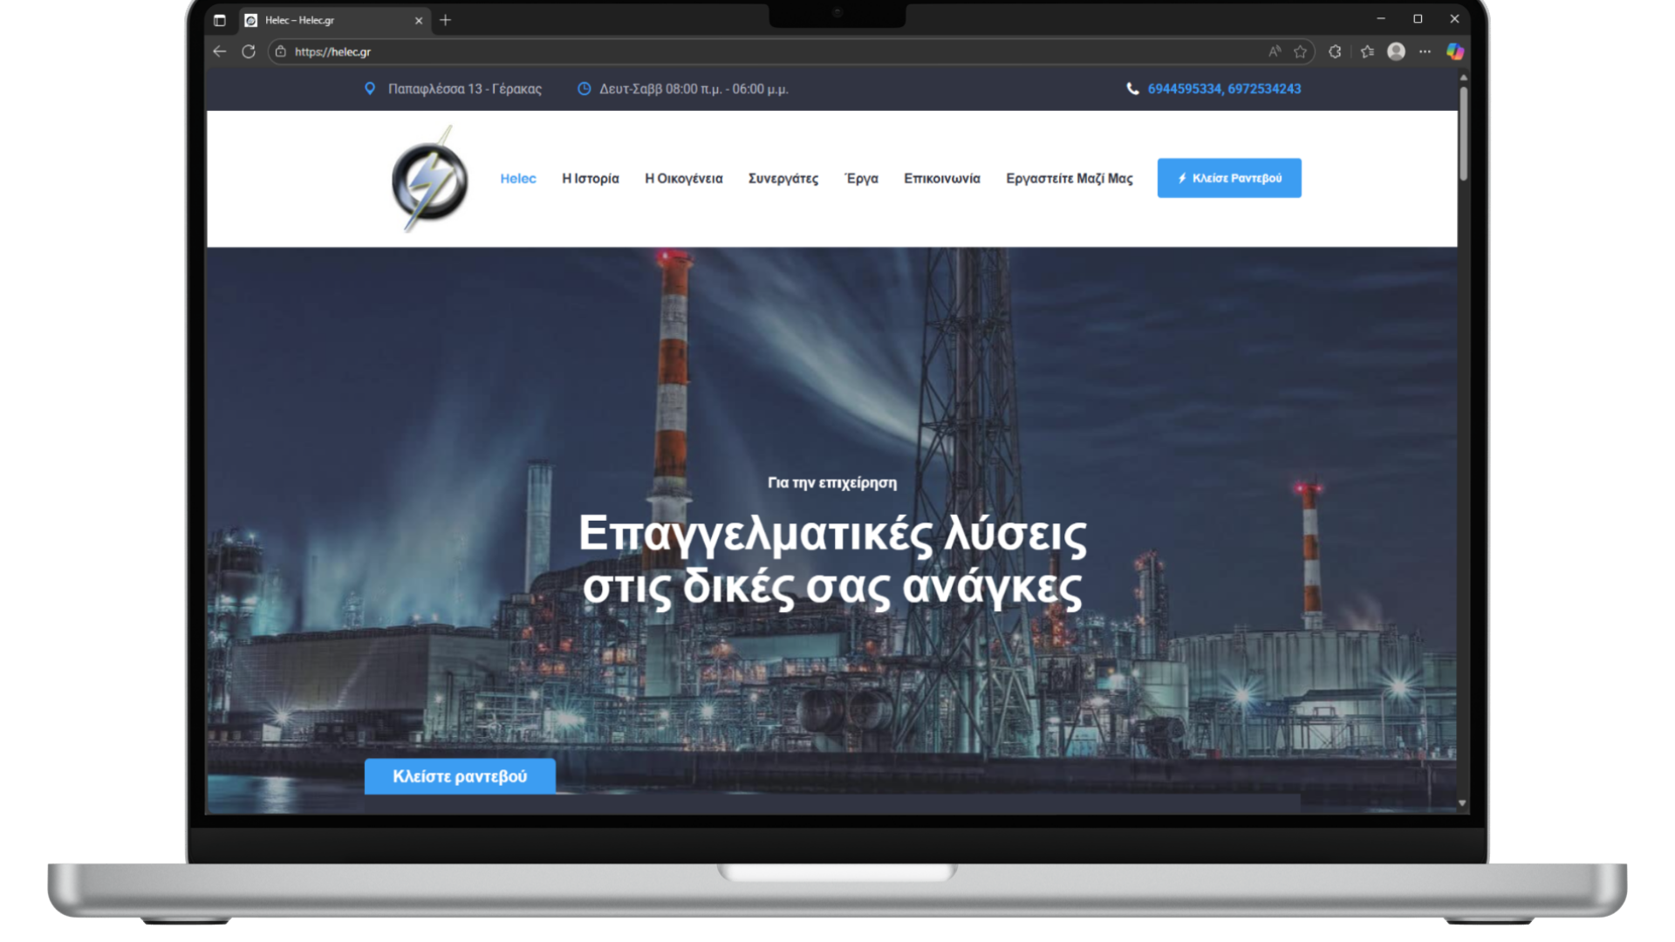This screenshot has height=942, width=1675.
Task: Open Settings and more ellipsis menu
Action: [x=1425, y=51]
